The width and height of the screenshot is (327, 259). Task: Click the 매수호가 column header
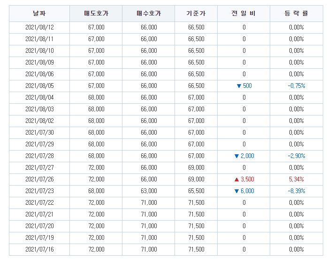tap(148, 14)
